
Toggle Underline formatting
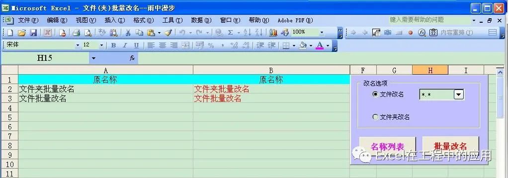coord(136,45)
